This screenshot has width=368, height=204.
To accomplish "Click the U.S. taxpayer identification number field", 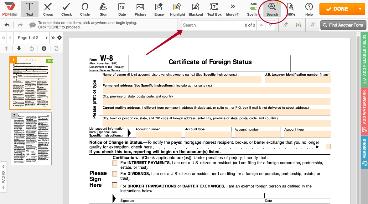I will tap(298, 79).
